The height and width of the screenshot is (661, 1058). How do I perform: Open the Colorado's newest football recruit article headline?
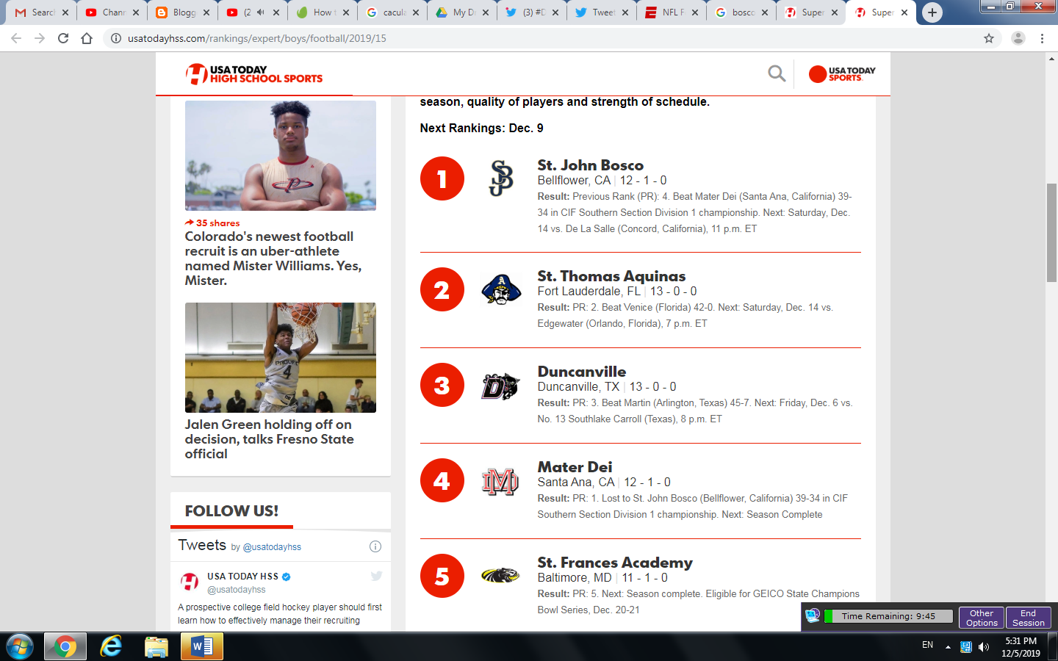point(273,259)
